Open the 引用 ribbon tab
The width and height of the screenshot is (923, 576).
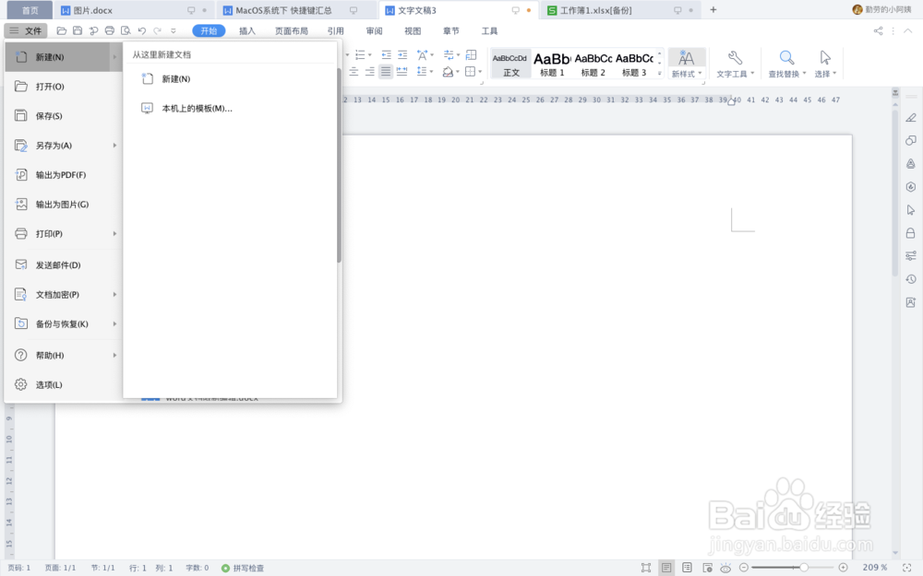point(336,30)
